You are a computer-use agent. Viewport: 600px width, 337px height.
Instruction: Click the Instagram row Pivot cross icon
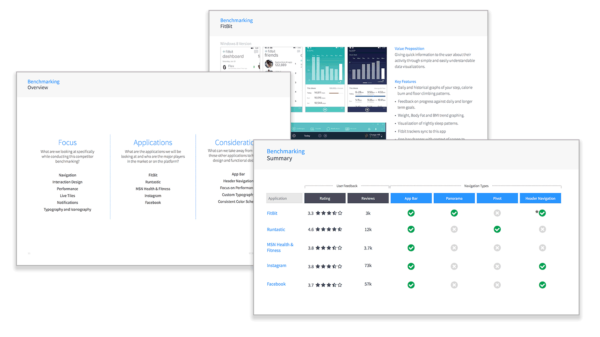(497, 266)
